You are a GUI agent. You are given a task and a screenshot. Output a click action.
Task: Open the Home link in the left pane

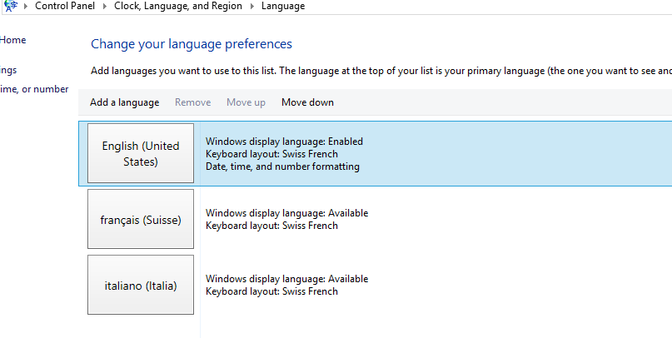pos(12,40)
